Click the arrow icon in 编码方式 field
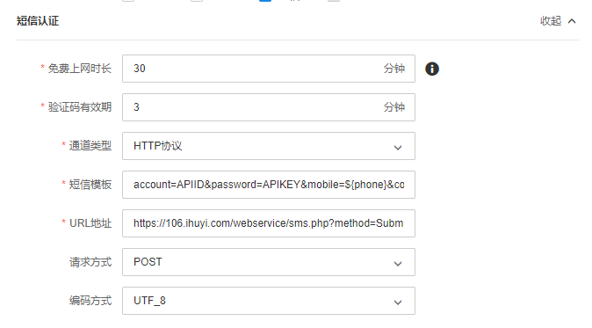This screenshot has width=592, height=328. (398, 302)
